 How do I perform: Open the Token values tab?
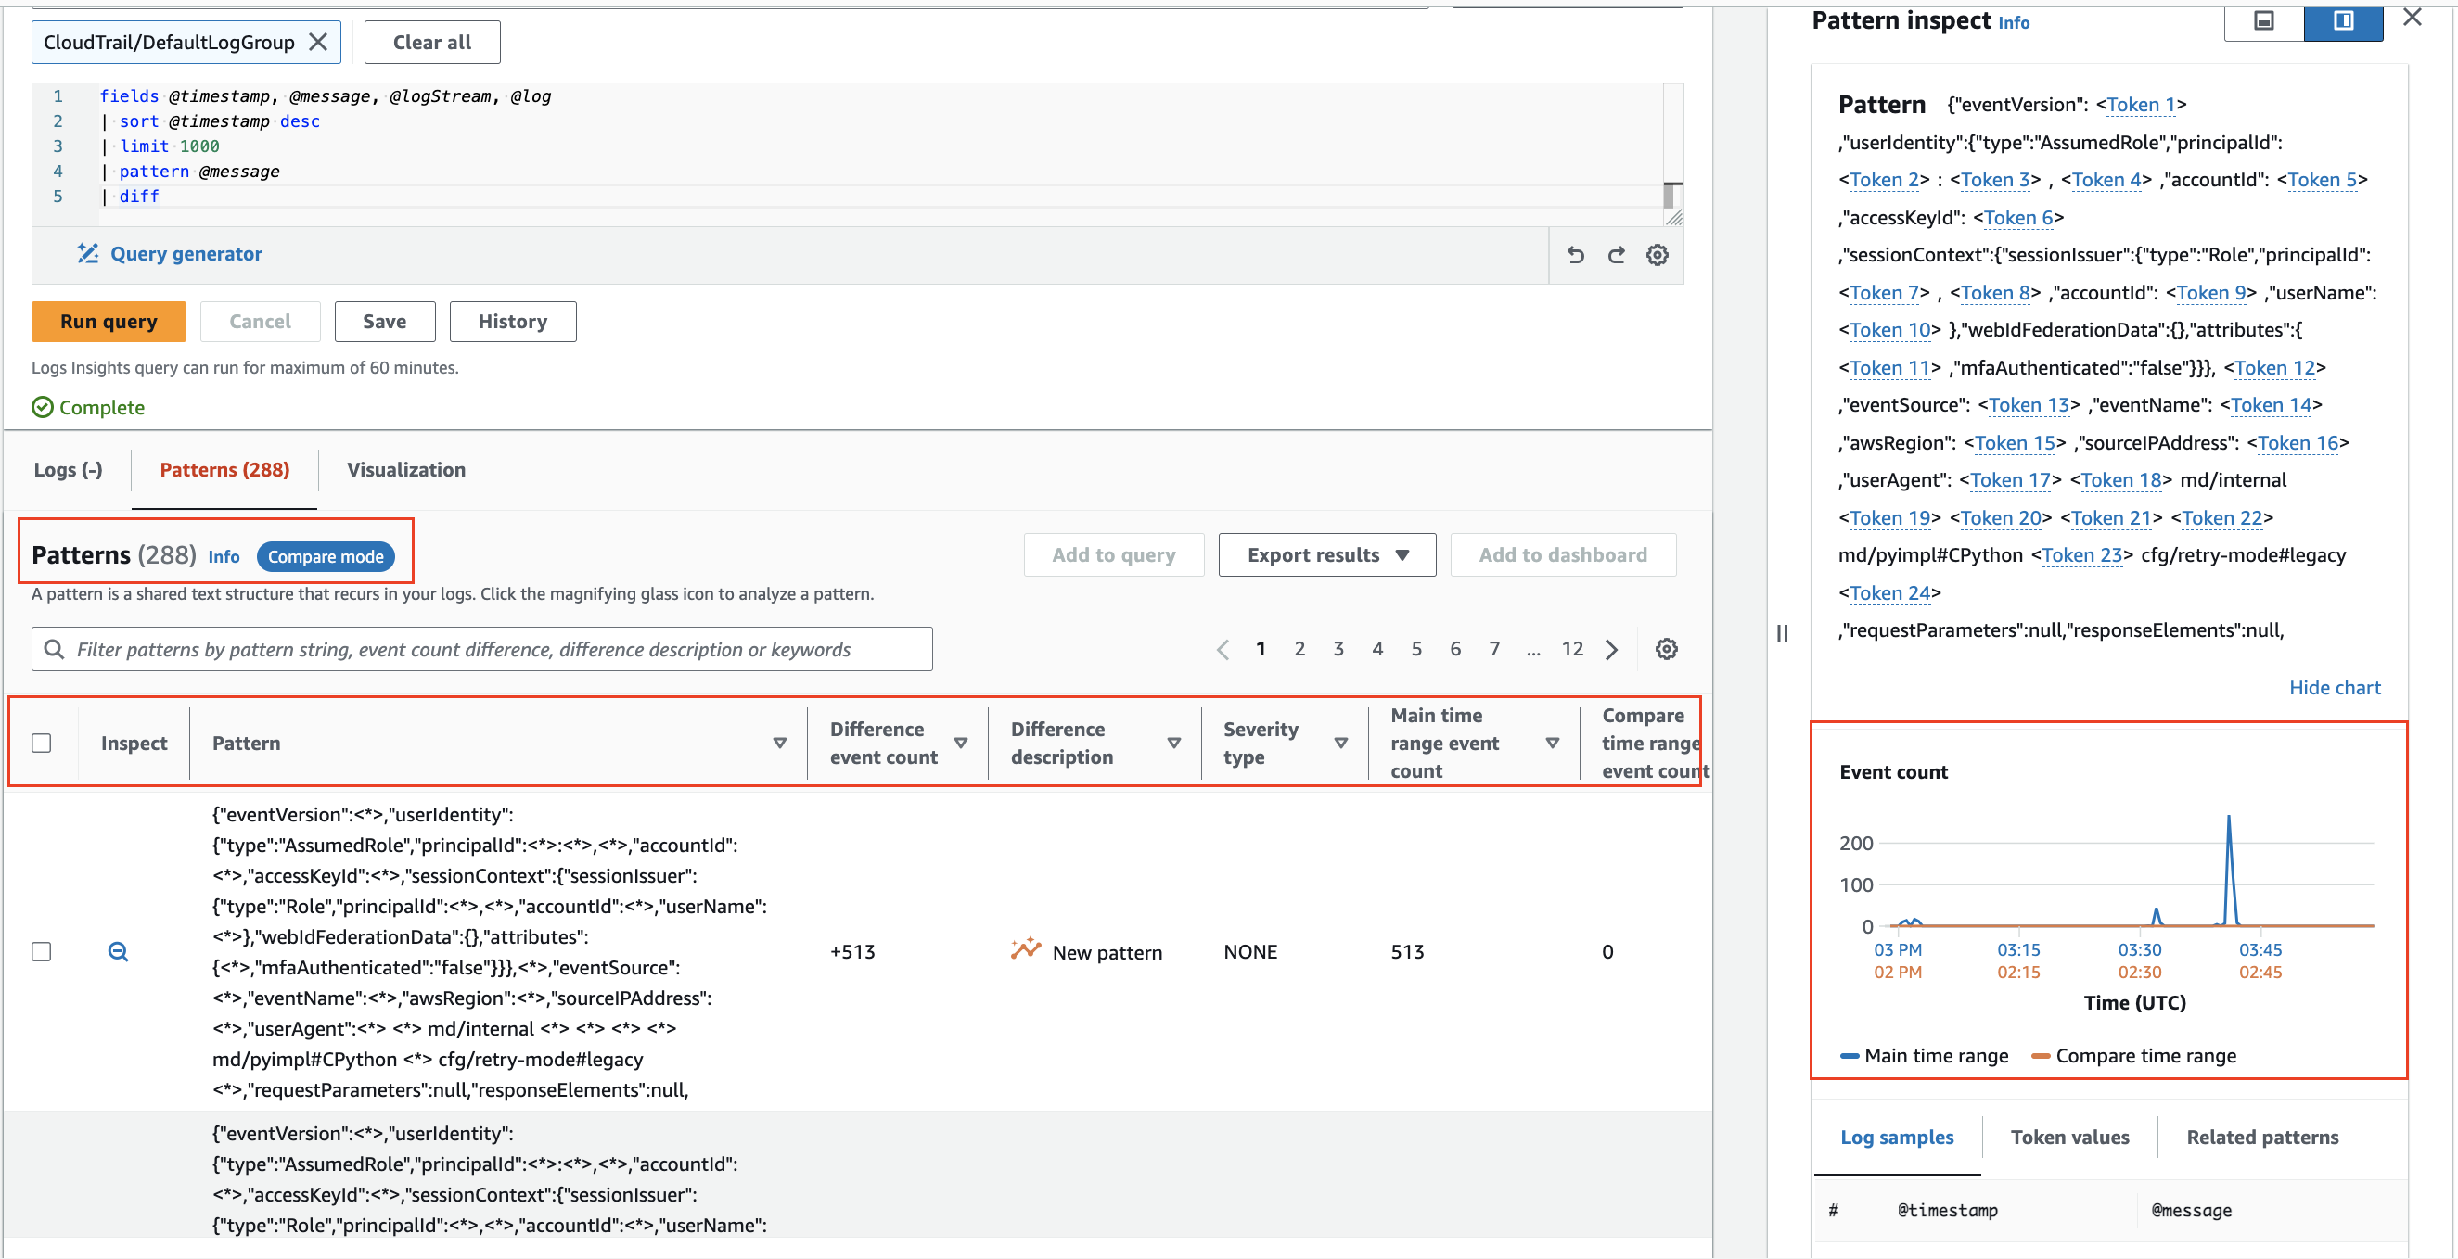point(2068,1137)
